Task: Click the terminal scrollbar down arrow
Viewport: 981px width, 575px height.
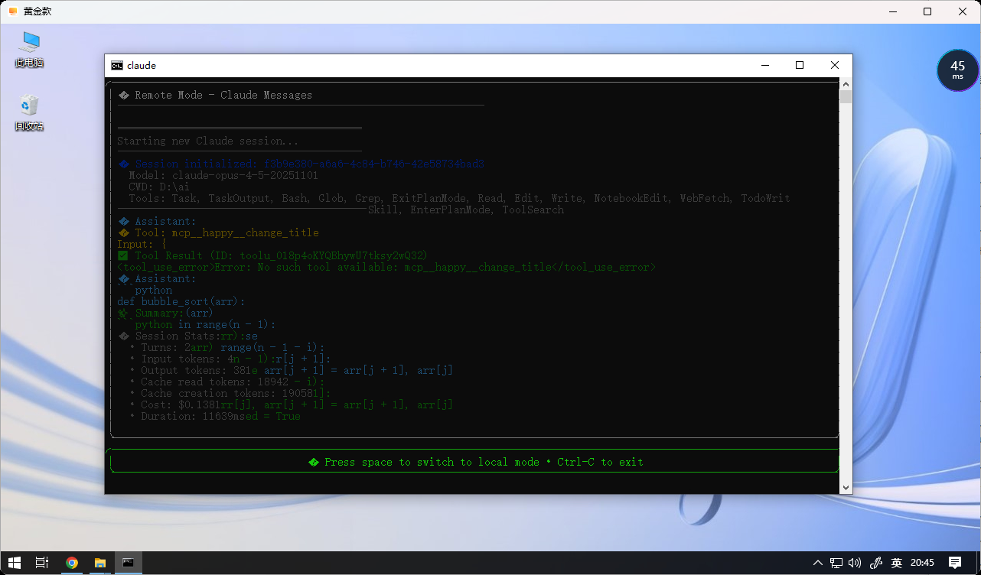Action: 846,487
